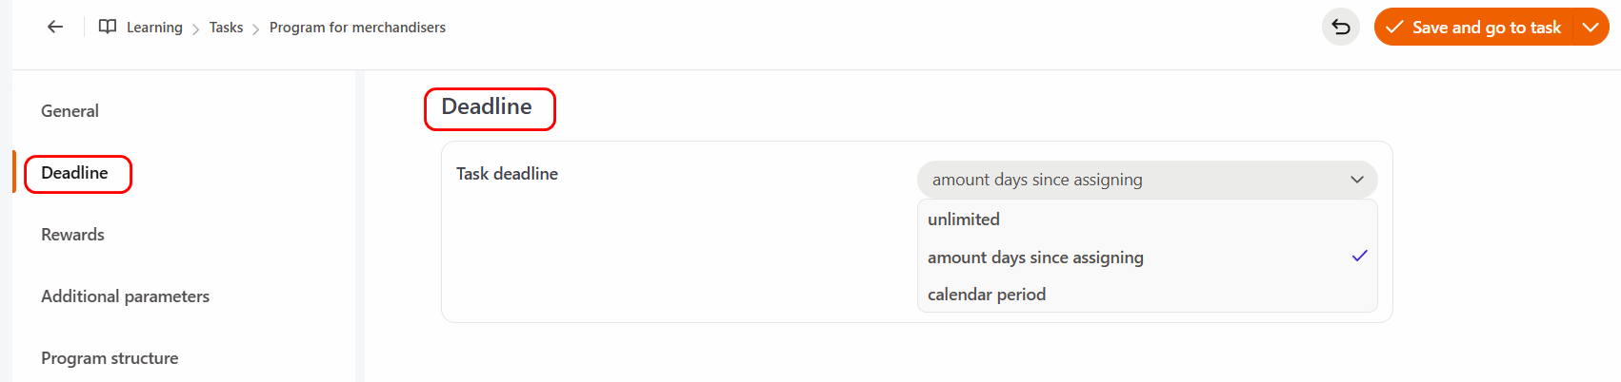Switch to the Rewards section
This screenshot has height=382, width=1621.
click(x=72, y=235)
